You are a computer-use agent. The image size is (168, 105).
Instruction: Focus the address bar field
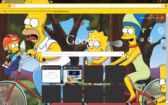point(88,6)
